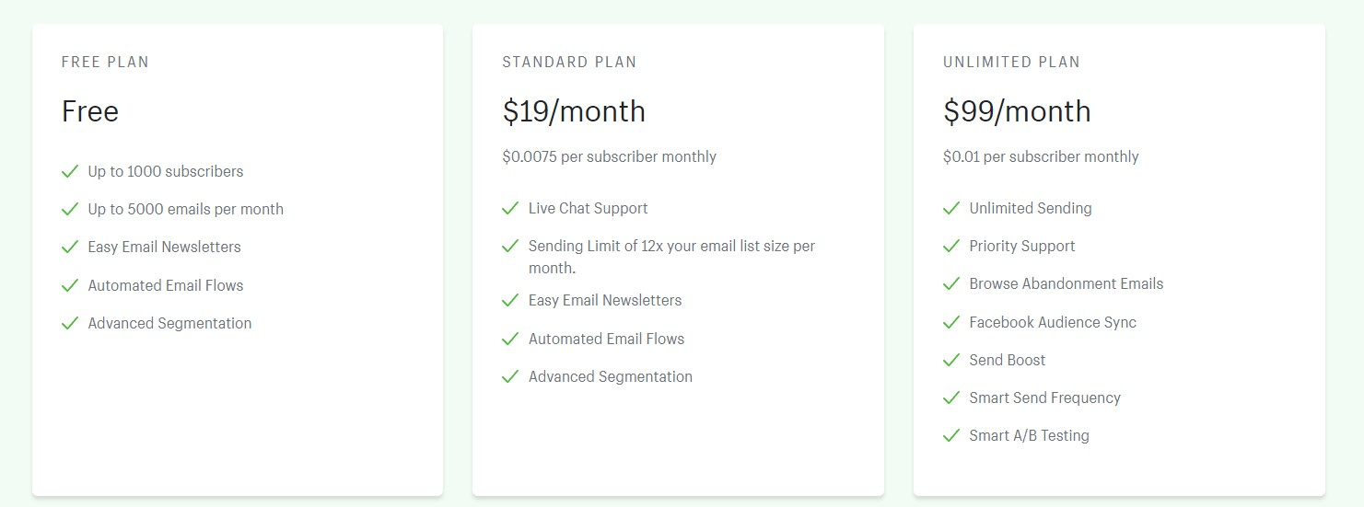The image size is (1364, 507).
Task: Click the checkmark beside Send Boost
Action: tap(951, 360)
